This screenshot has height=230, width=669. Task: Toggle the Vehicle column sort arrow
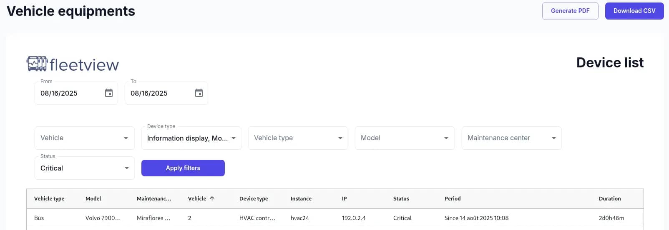212,198
